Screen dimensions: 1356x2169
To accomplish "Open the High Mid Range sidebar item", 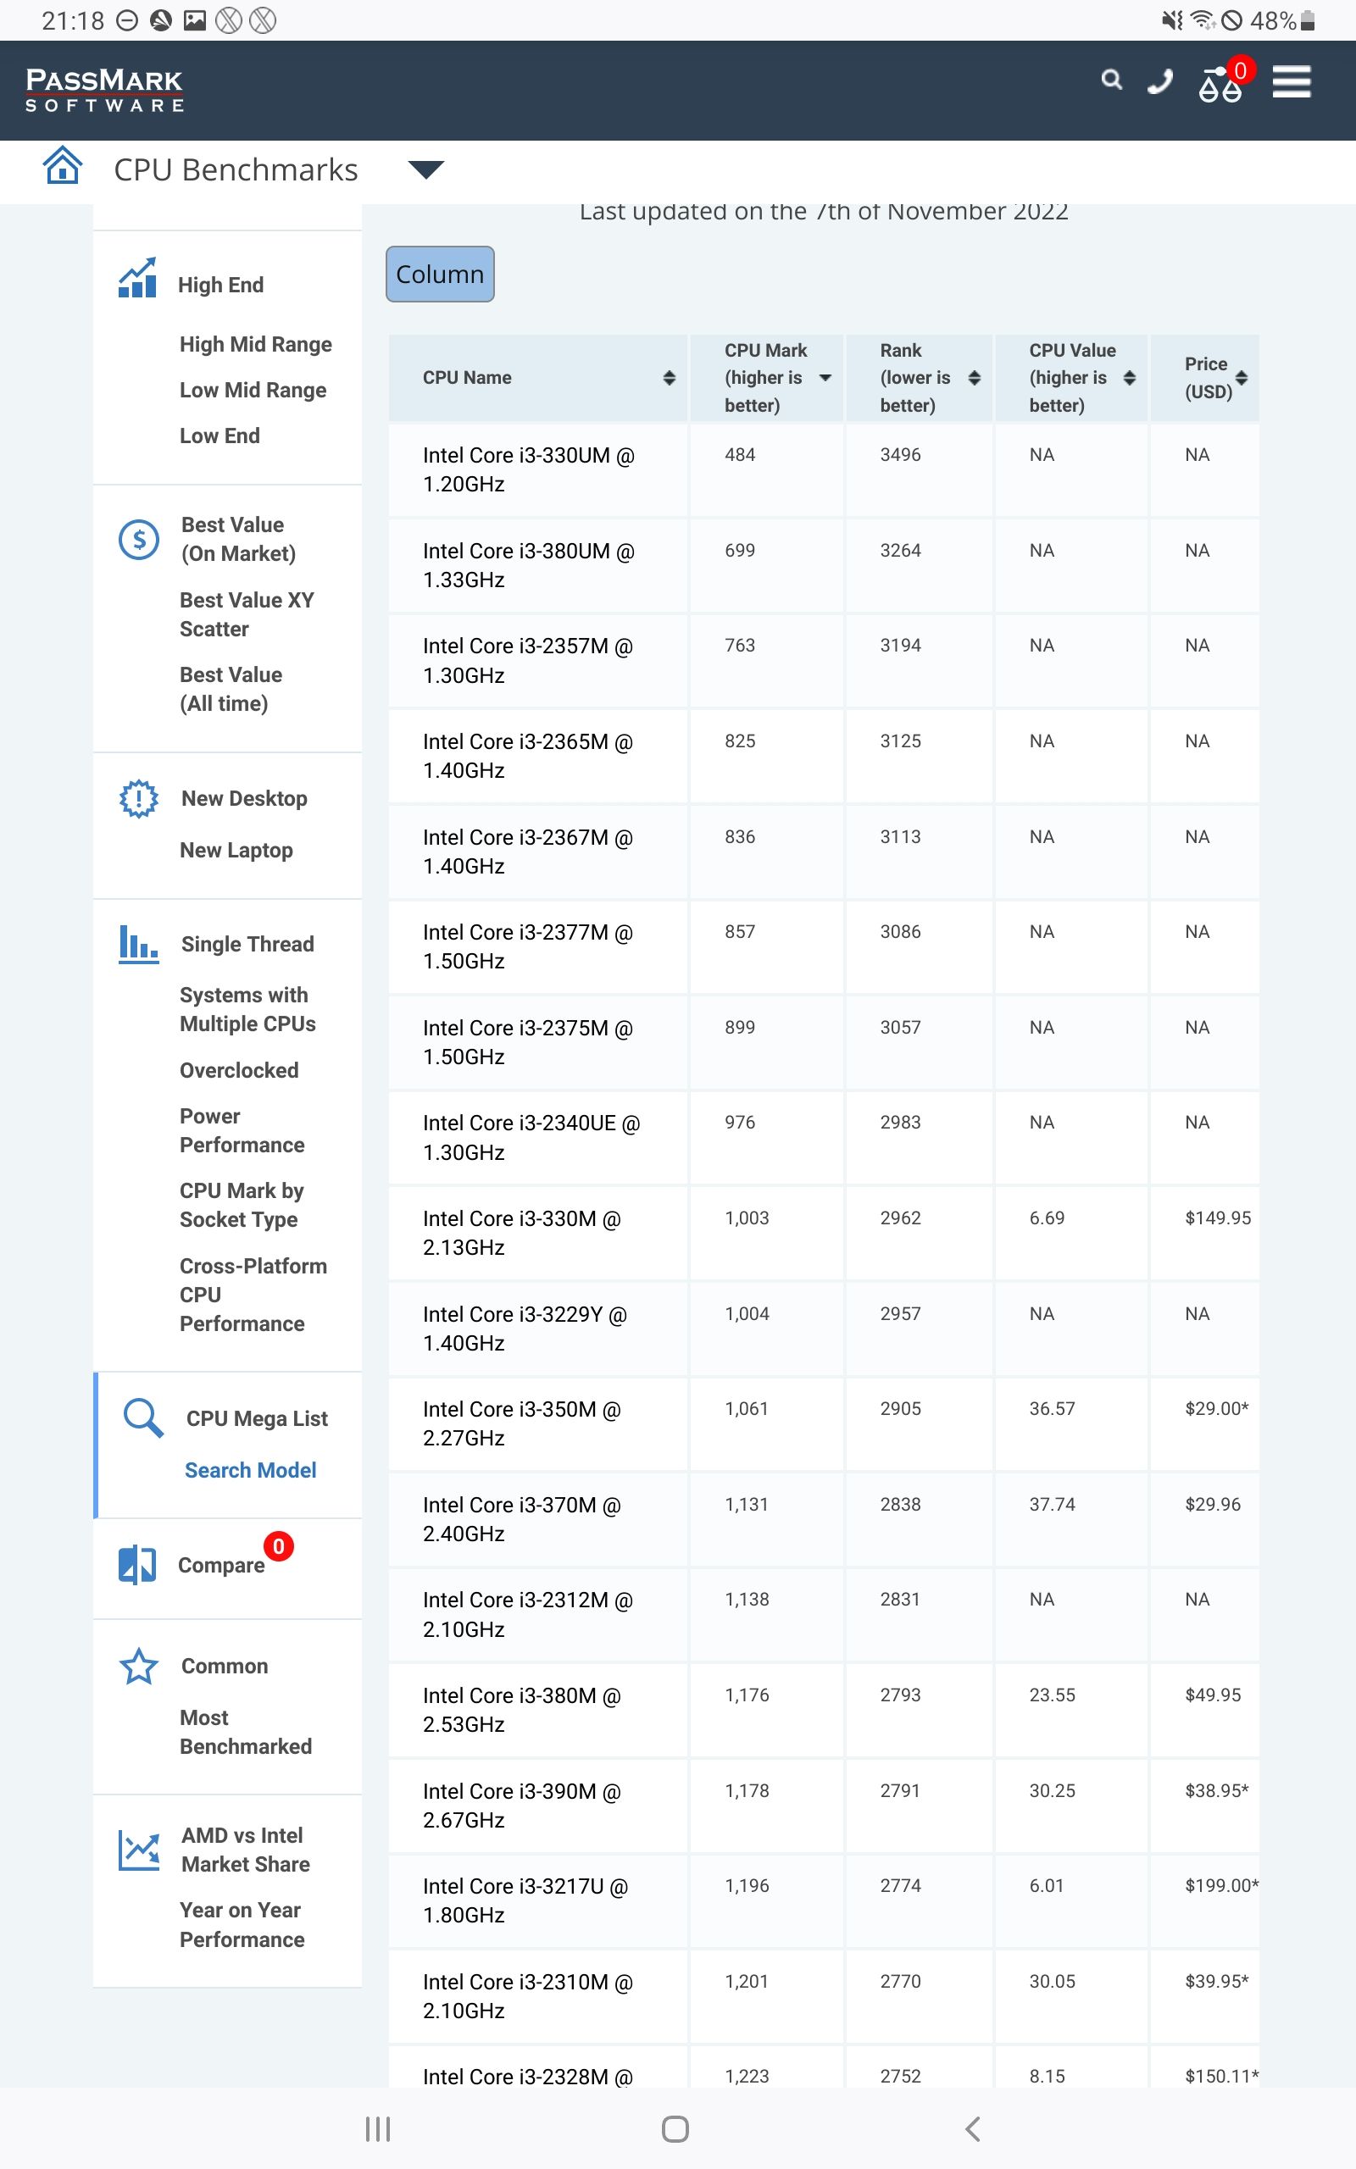I will coord(256,345).
